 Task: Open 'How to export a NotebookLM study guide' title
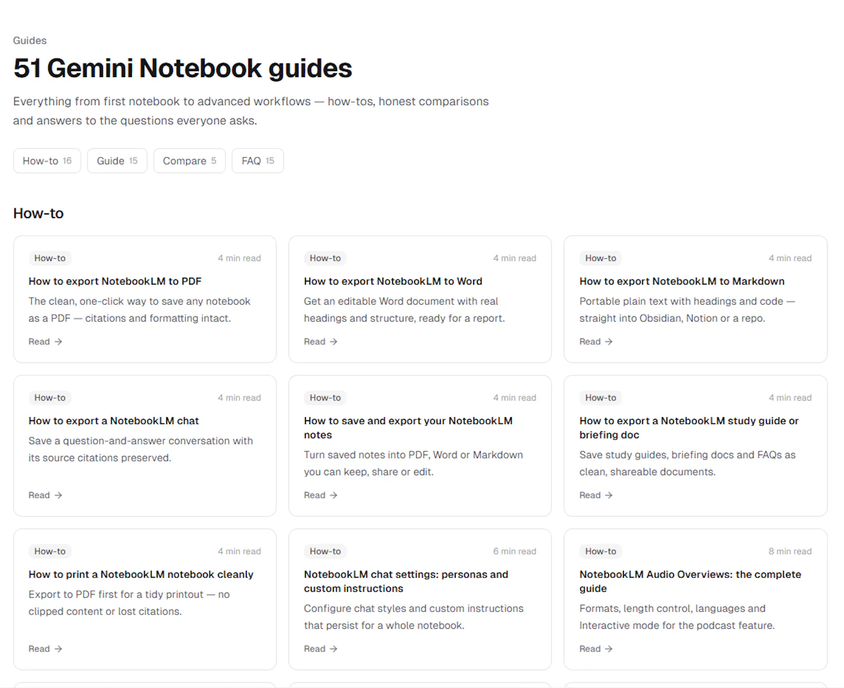pyautogui.click(x=689, y=428)
